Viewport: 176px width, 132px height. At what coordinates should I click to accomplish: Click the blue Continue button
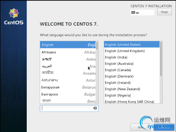164,127
